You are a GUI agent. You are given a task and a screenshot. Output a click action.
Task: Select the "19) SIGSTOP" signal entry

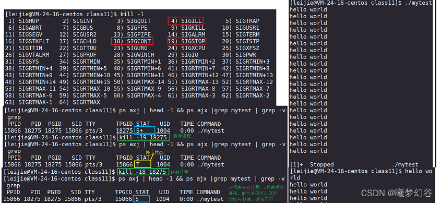(186, 41)
